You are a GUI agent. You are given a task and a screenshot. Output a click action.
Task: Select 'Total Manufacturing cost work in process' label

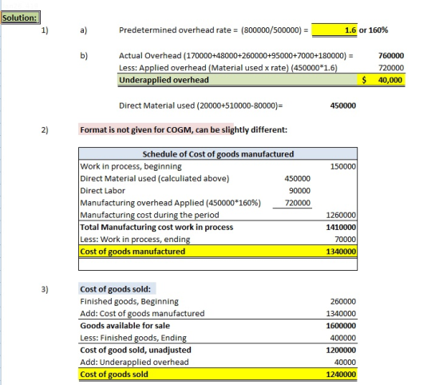(x=156, y=228)
